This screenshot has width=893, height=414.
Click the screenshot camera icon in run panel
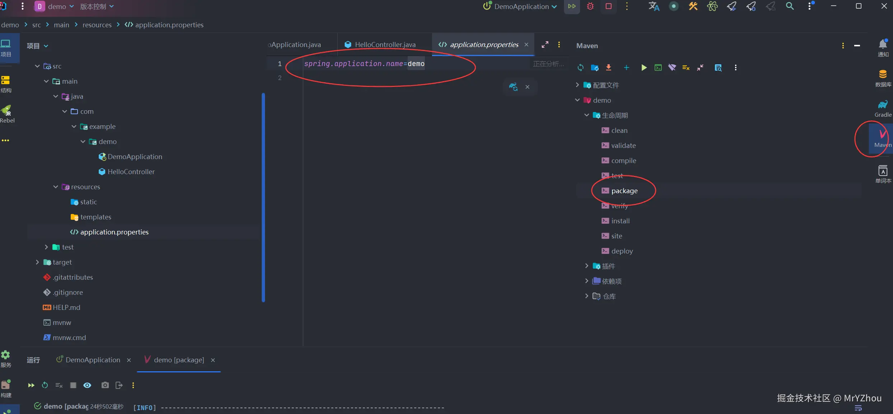pyautogui.click(x=105, y=385)
